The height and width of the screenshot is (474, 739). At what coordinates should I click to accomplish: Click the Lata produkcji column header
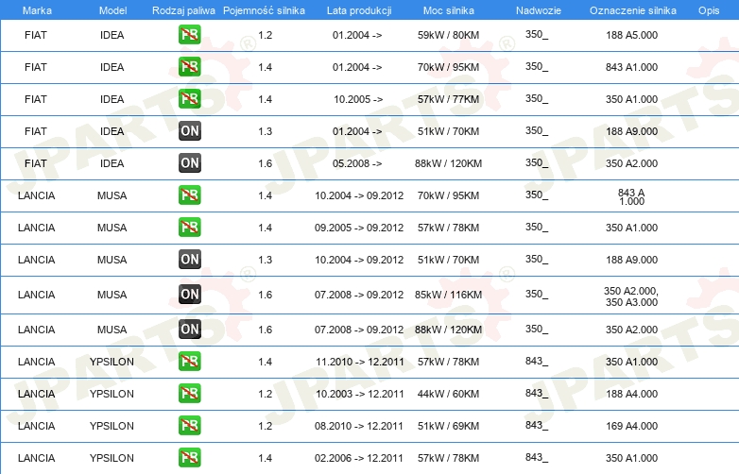point(359,10)
